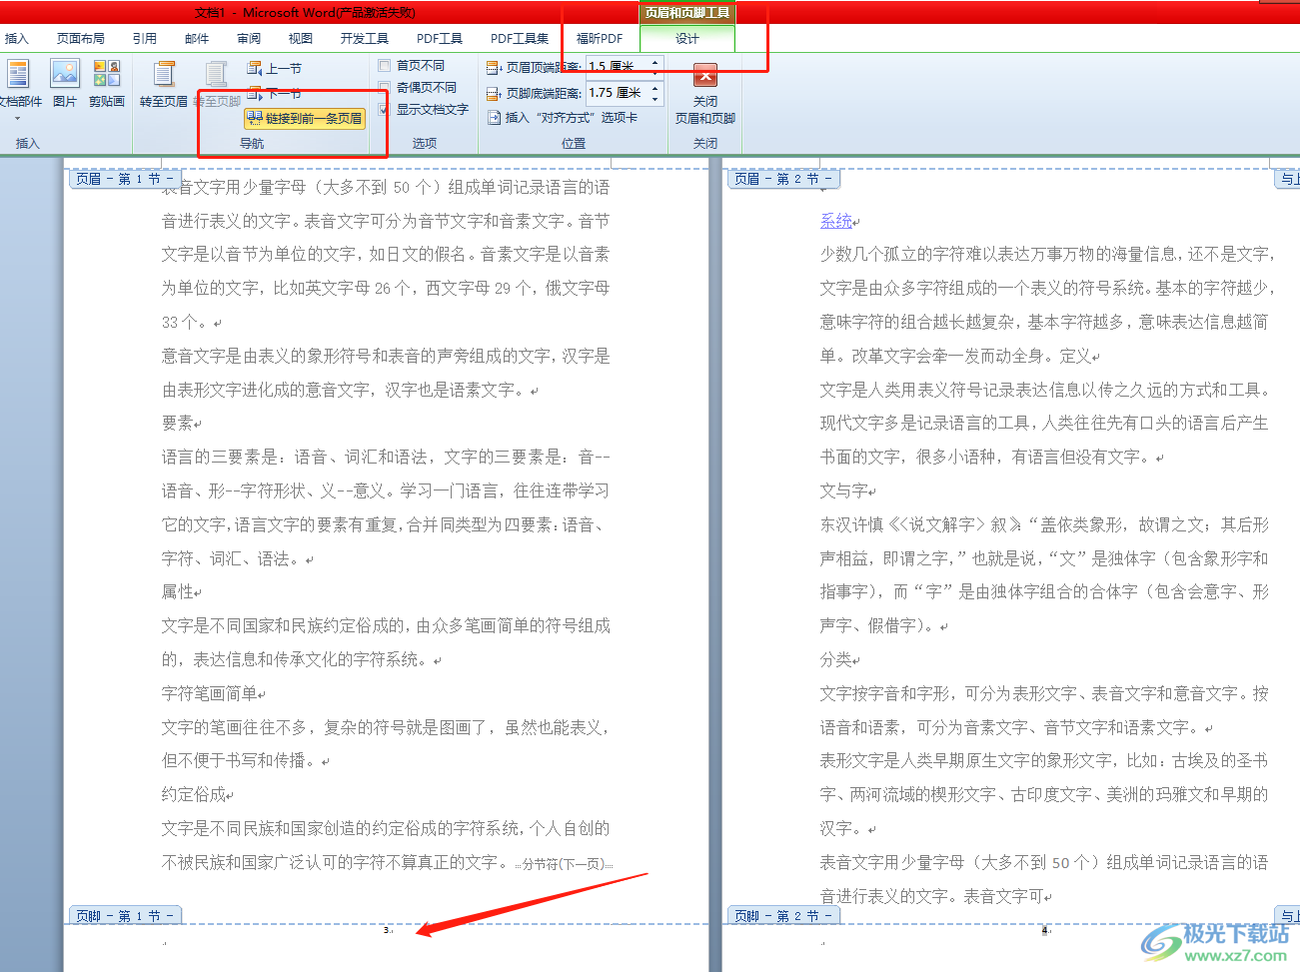Click the 要素 heading text
Screen dimensions: 1300x972
(x=178, y=423)
